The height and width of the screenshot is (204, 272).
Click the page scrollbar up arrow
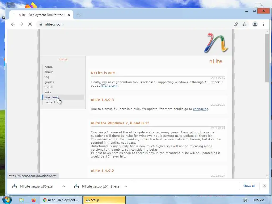pyautogui.click(x=267, y=32)
